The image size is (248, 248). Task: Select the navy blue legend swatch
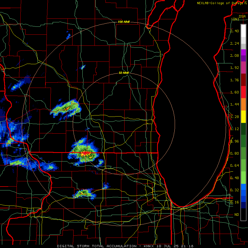[243, 205]
